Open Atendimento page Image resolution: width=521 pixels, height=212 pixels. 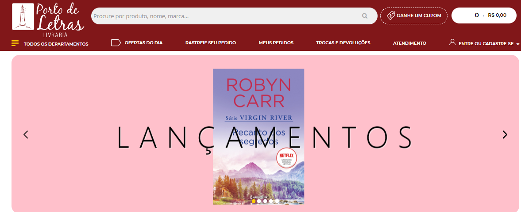point(410,43)
